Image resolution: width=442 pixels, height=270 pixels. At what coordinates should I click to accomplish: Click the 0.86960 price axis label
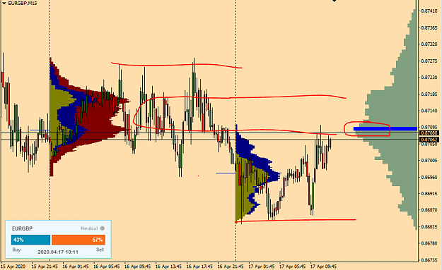click(x=429, y=177)
